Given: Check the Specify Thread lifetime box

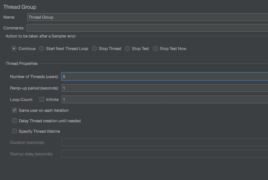Looking at the screenshot, I should pos(15,131).
